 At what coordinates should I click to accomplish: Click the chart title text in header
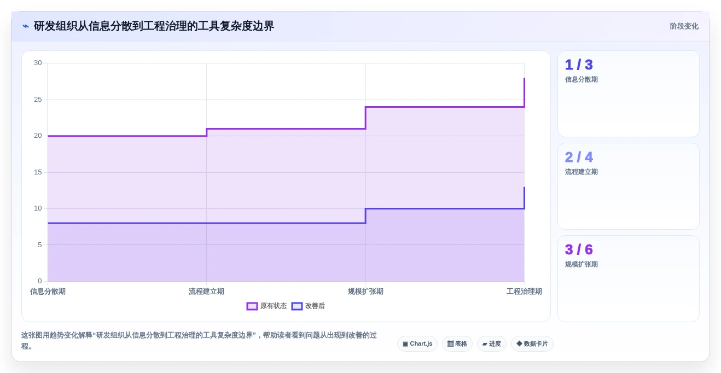pyautogui.click(x=154, y=26)
